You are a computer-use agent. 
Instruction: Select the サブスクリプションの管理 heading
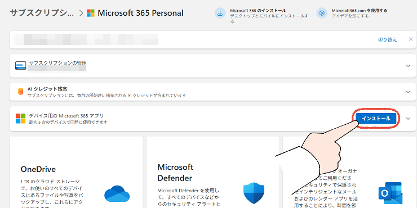(x=57, y=63)
